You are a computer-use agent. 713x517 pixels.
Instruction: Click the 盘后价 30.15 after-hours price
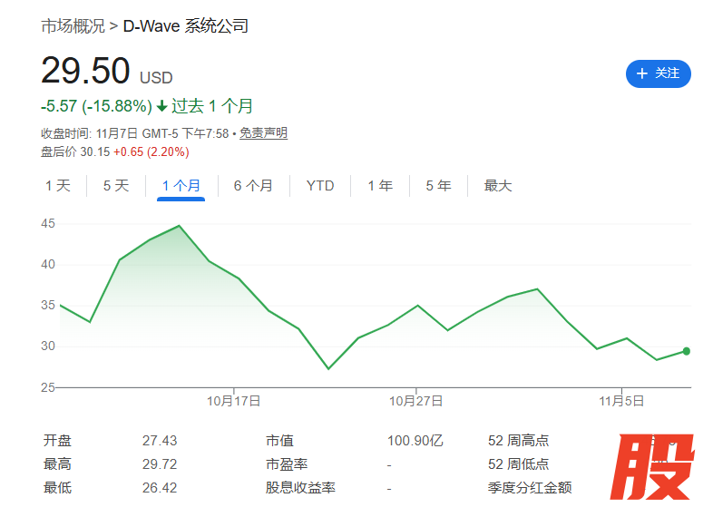pos(75,151)
